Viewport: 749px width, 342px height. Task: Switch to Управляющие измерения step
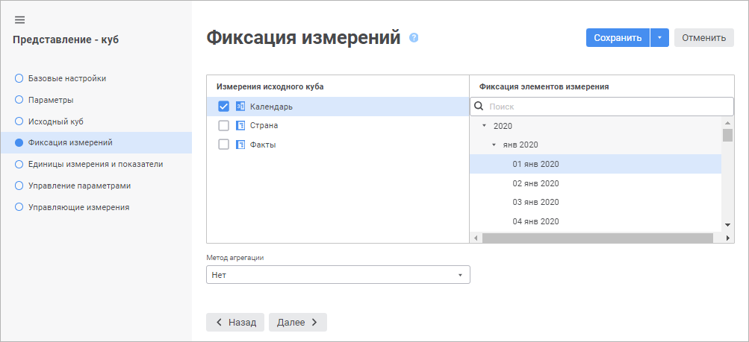(78, 207)
